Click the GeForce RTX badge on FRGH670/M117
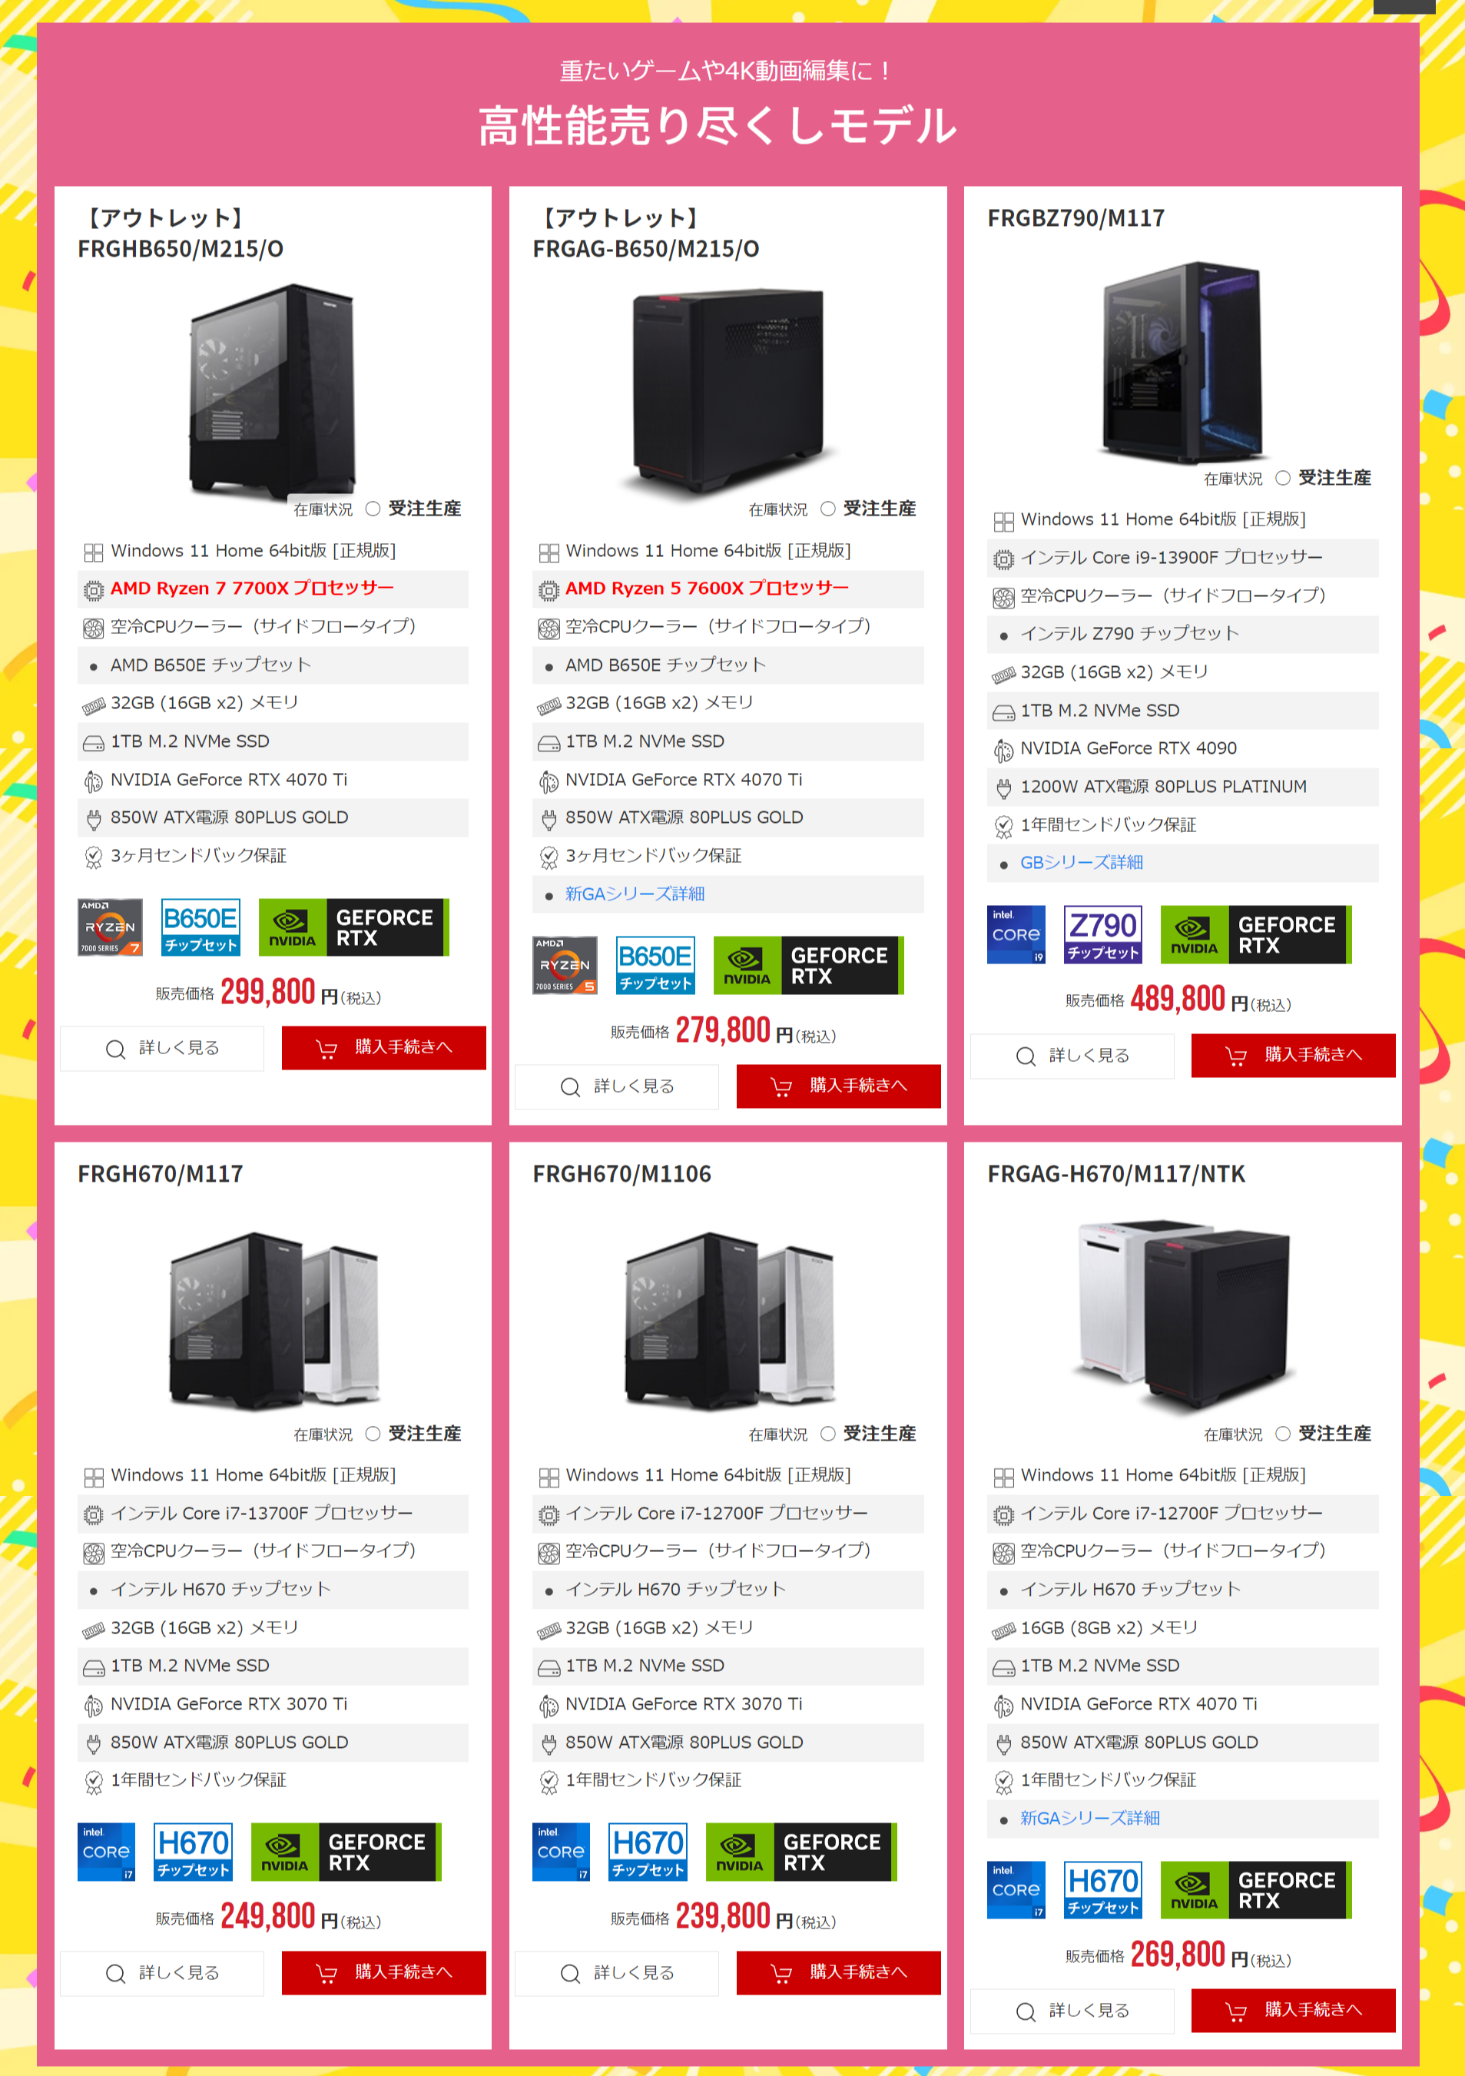This screenshot has width=1465, height=2076. pyautogui.click(x=346, y=1852)
